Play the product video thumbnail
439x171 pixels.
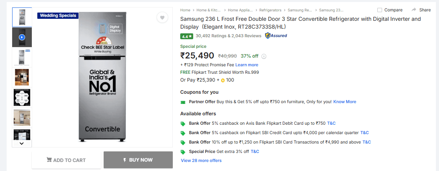click(22, 37)
